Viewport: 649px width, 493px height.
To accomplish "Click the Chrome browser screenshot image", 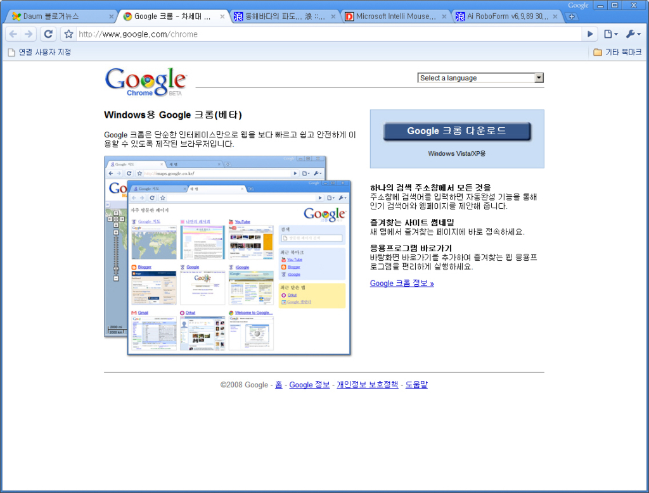I will (228, 256).
